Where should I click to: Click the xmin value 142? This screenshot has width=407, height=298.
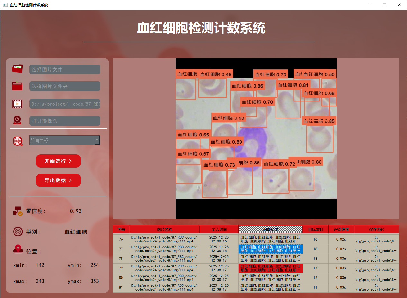click(40, 265)
